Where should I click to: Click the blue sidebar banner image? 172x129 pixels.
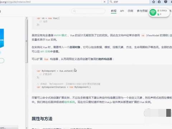tap(2, 38)
